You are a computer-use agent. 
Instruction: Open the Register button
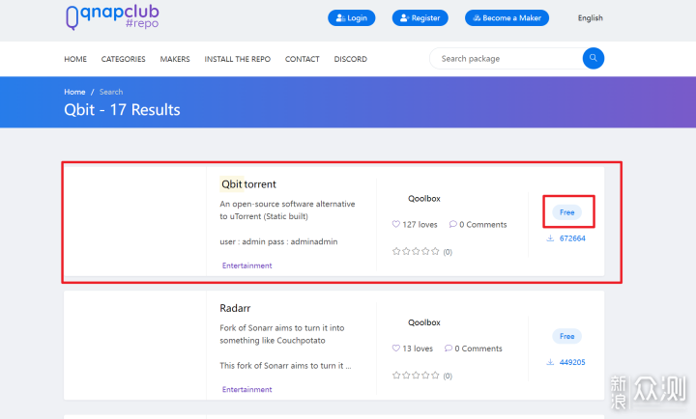420,17
